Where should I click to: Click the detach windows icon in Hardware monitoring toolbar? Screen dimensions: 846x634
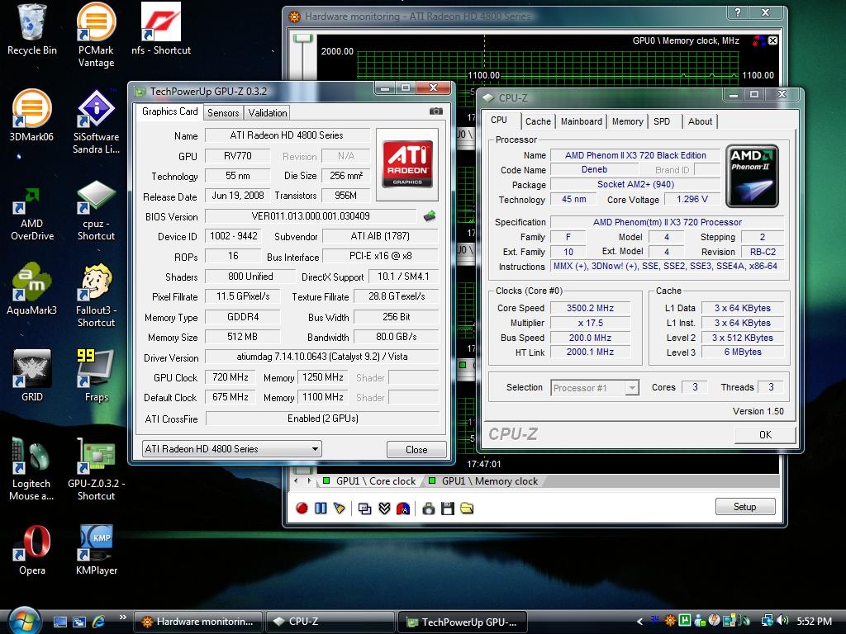pyautogui.click(x=364, y=508)
